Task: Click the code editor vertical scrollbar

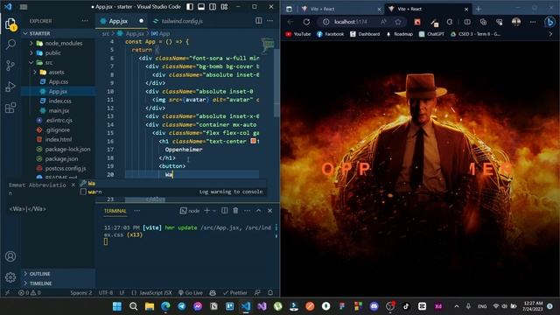Action: click(x=276, y=82)
